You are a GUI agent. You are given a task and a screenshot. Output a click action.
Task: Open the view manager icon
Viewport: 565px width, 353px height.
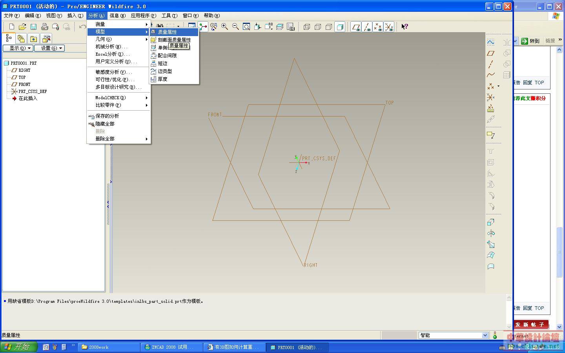point(291,27)
